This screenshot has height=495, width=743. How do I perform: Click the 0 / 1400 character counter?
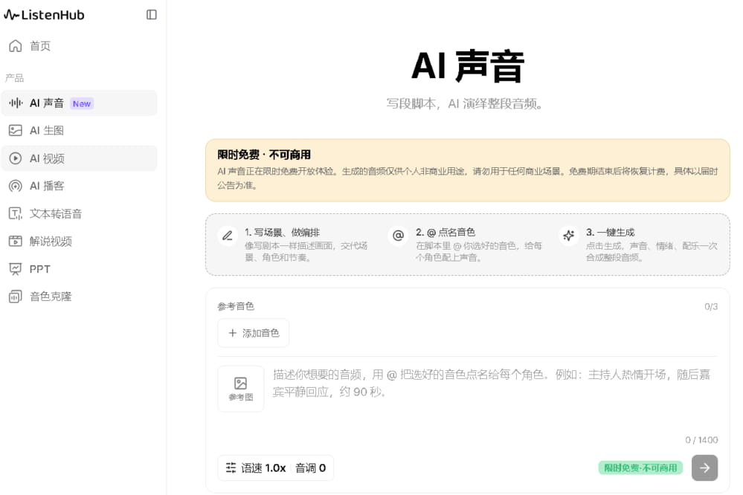click(x=701, y=440)
